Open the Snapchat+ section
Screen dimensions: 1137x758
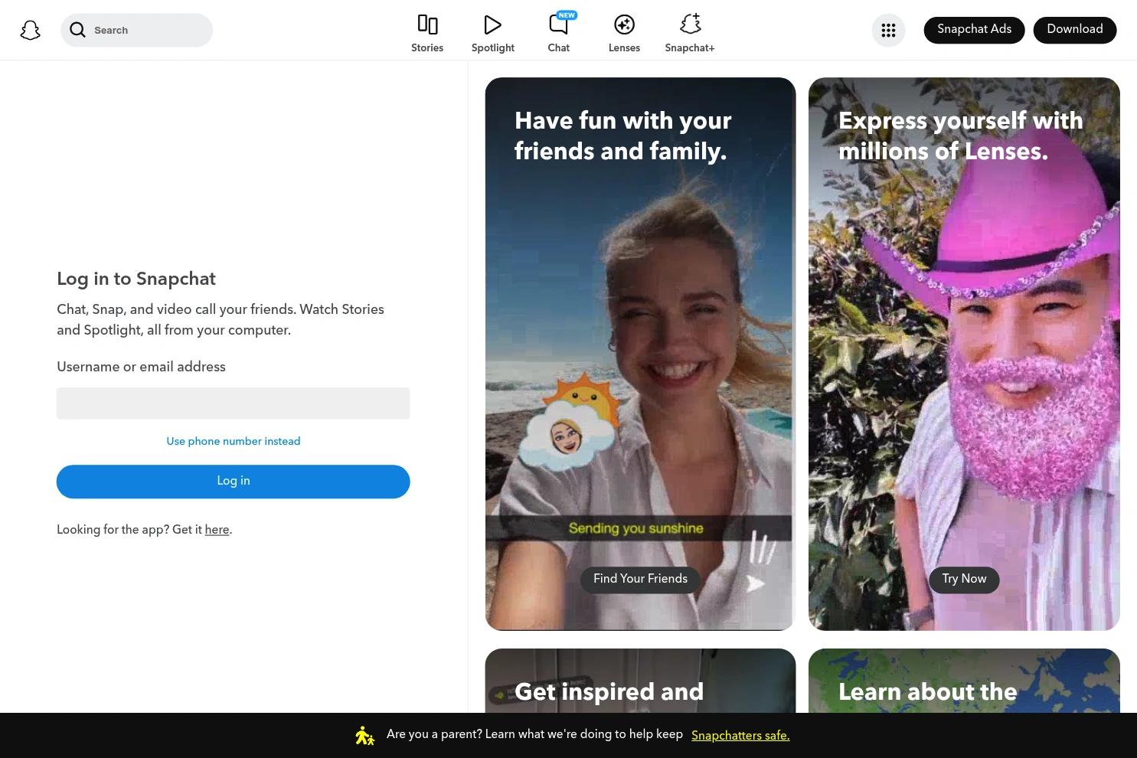(690, 34)
